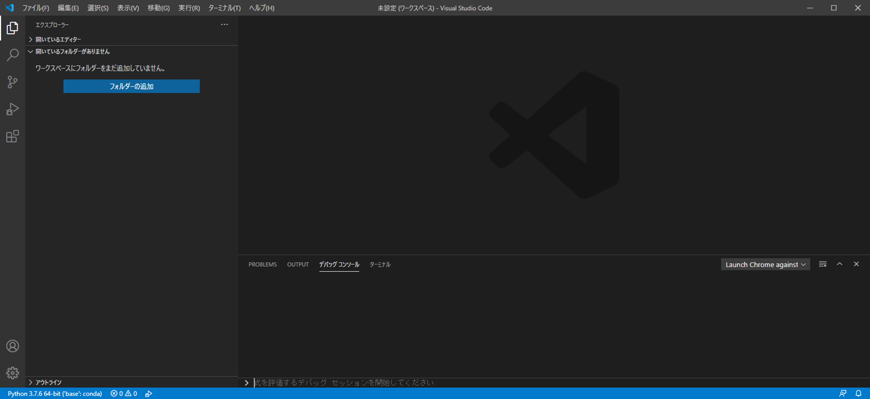Maximize panel size with up chevron
The image size is (870, 399).
(x=839, y=264)
